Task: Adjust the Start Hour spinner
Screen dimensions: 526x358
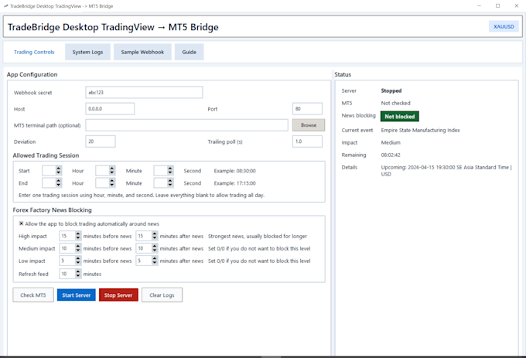Action: (x=52, y=171)
